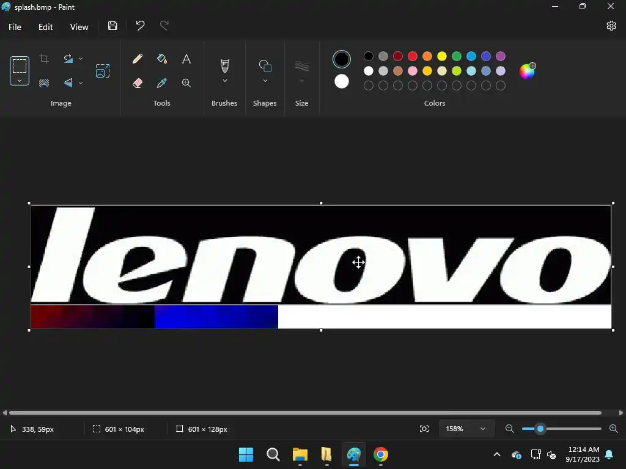The image size is (626, 469).
Task: Expand the Flip options arrow
Action: pyautogui.click(x=81, y=83)
